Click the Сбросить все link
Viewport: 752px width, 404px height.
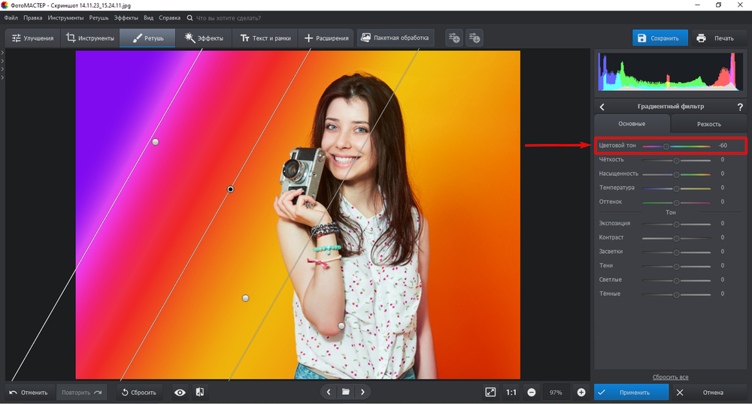[x=669, y=377]
